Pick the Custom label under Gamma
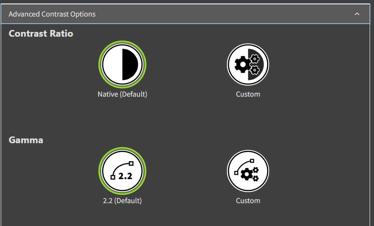374x226 pixels. 248,201
